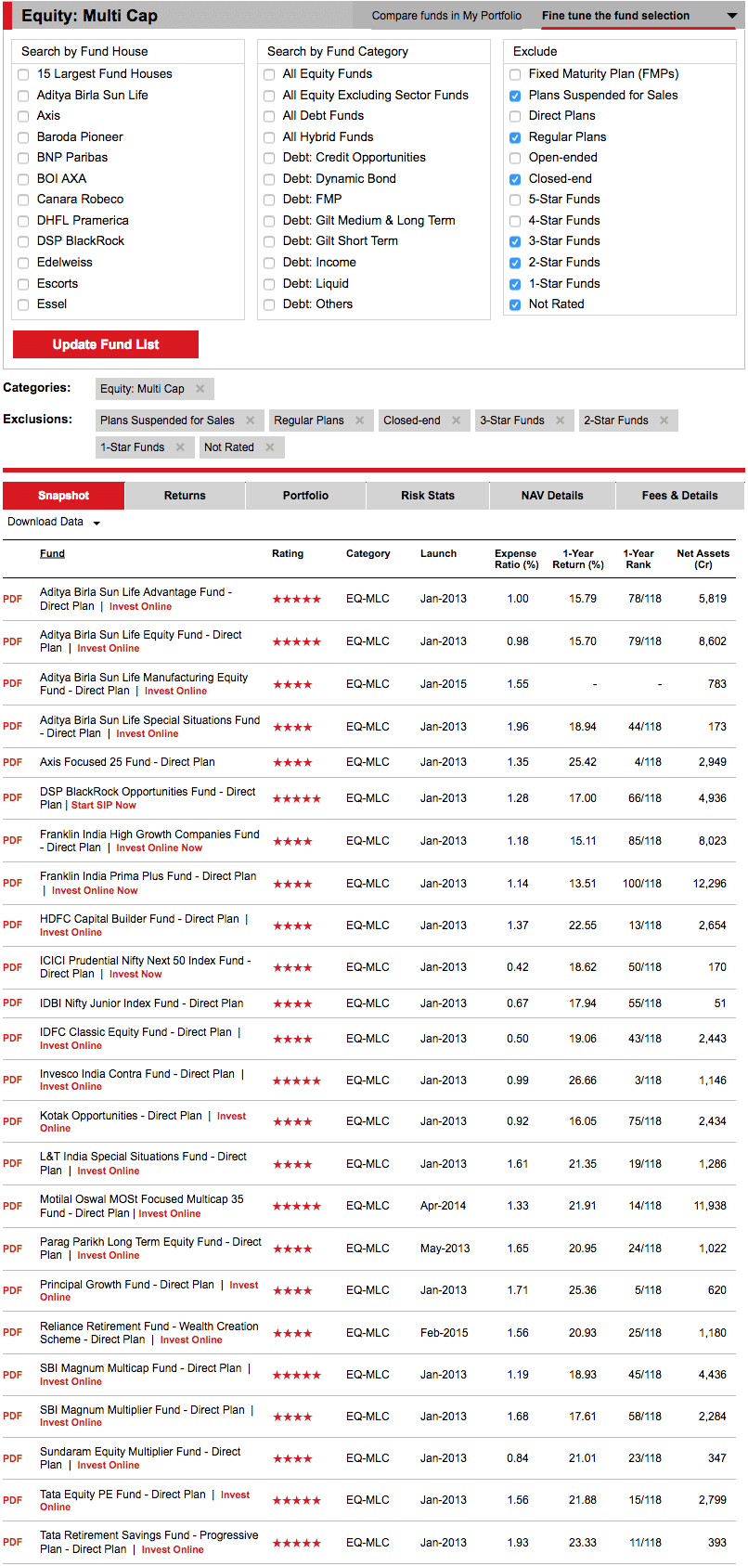
Task: Click the 3/118 one-year rank value
Action: pyautogui.click(x=648, y=1081)
